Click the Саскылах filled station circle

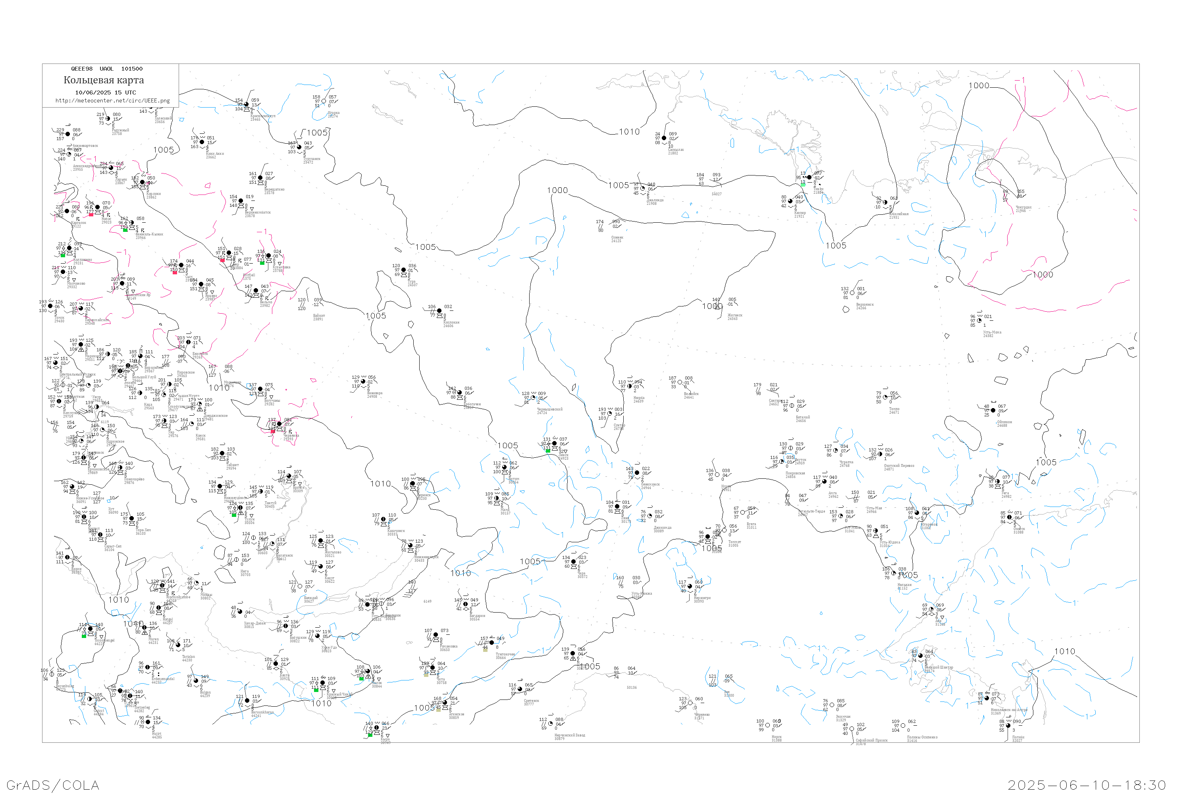(664, 138)
